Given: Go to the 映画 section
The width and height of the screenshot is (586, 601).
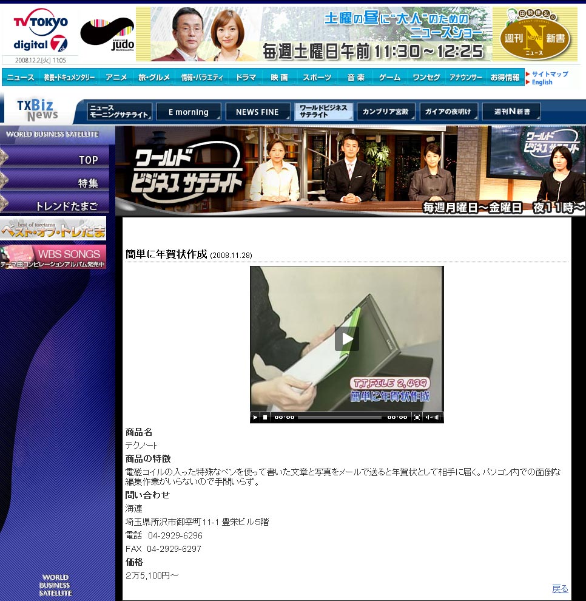Looking at the screenshot, I should tap(279, 78).
